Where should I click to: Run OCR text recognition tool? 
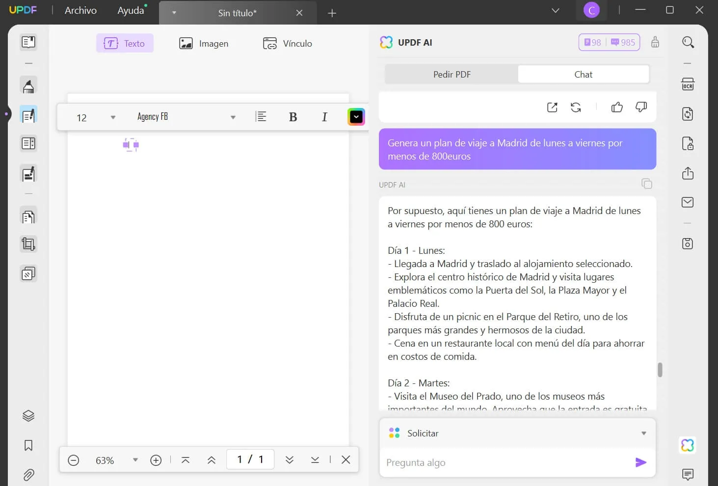point(688,84)
